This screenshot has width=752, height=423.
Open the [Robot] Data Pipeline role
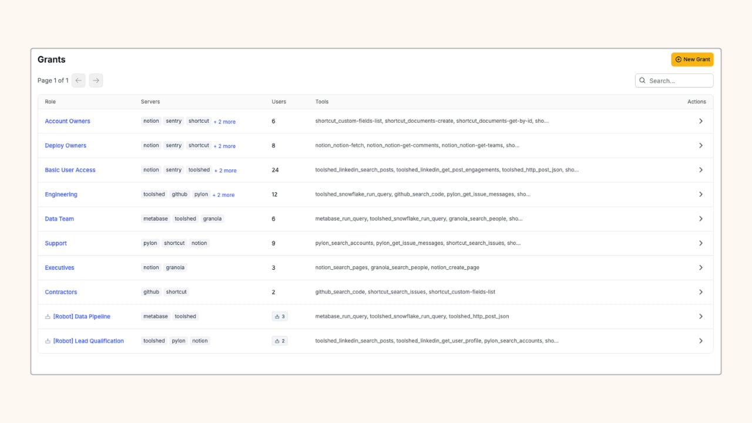pyautogui.click(x=82, y=316)
